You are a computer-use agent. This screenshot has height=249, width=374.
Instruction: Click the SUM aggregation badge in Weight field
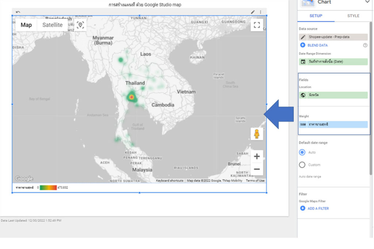[303, 124]
